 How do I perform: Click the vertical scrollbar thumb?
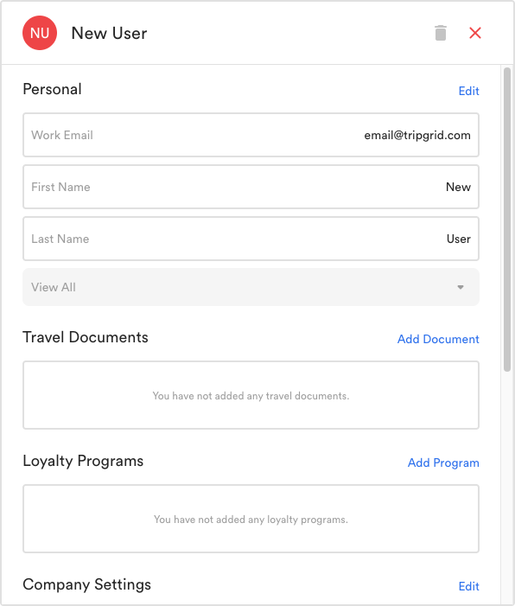click(507, 220)
